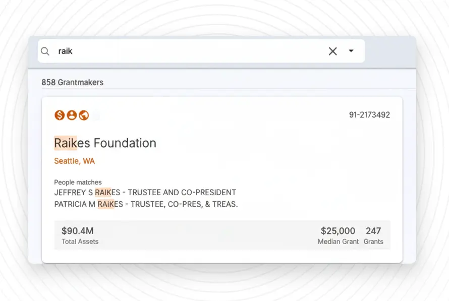Click the globe icon on card

tap(84, 115)
